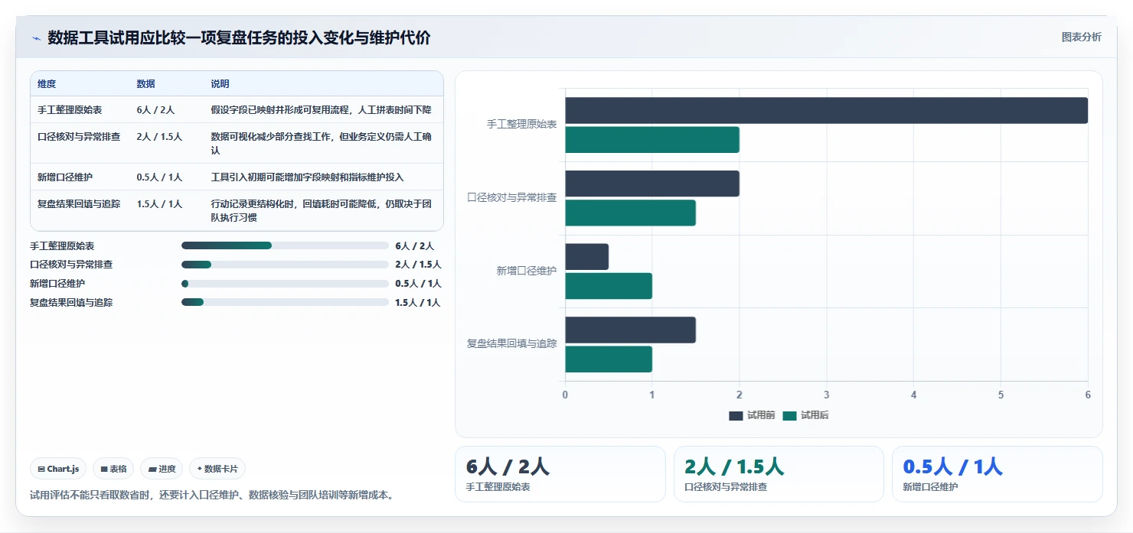The height and width of the screenshot is (533, 1133).
Task: Click the footer note starting with 试用评估不能只看
Action: coord(214,495)
